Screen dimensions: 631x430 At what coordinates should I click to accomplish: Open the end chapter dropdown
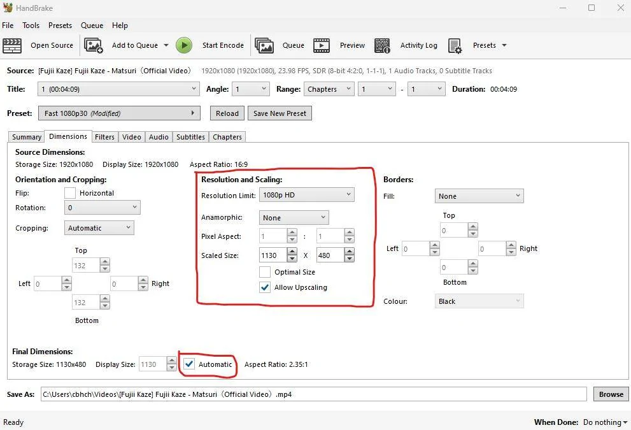[427, 89]
